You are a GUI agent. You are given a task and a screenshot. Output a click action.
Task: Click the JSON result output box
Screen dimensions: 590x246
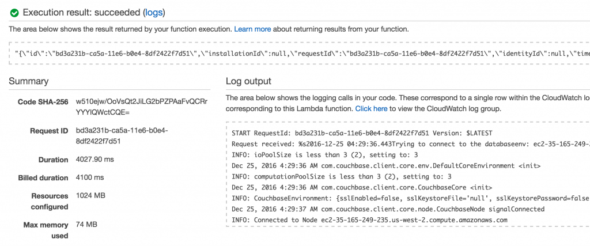(299, 53)
